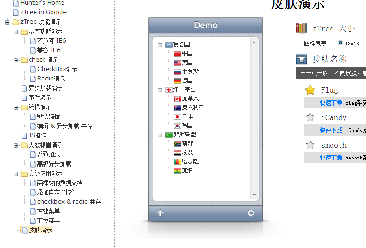Collapse the 联合国 node in Demo tree

pyautogui.click(x=160, y=45)
